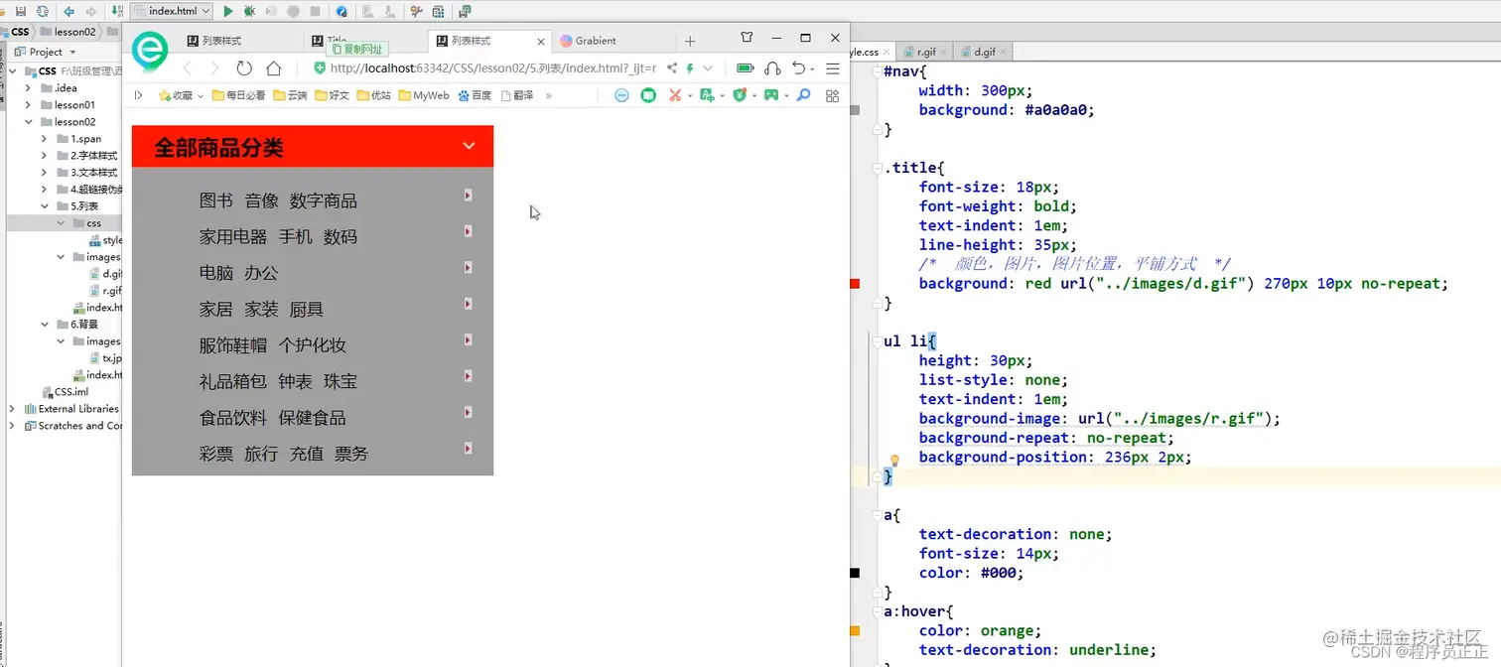Click arrow icon beside 彩票 旅行 row

(x=468, y=449)
